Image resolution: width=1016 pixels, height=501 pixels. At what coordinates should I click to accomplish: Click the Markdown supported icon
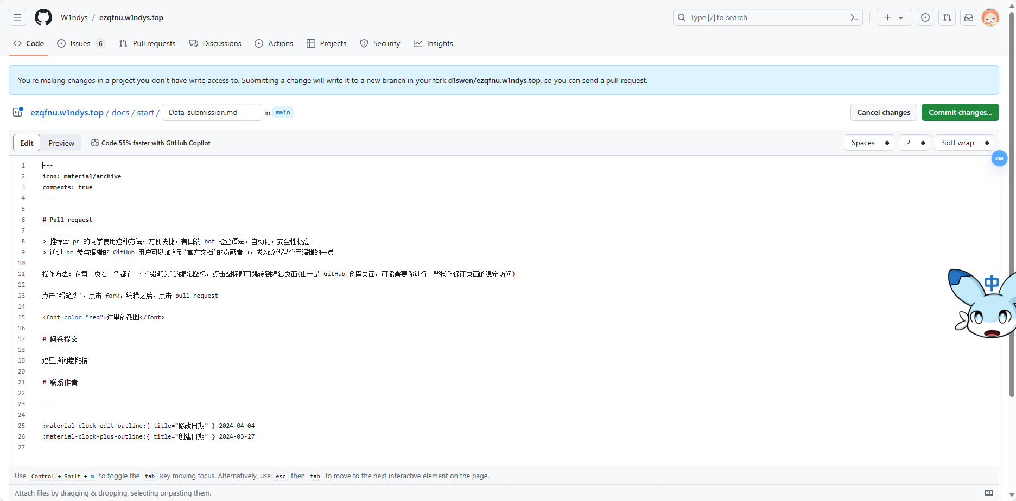click(x=989, y=493)
